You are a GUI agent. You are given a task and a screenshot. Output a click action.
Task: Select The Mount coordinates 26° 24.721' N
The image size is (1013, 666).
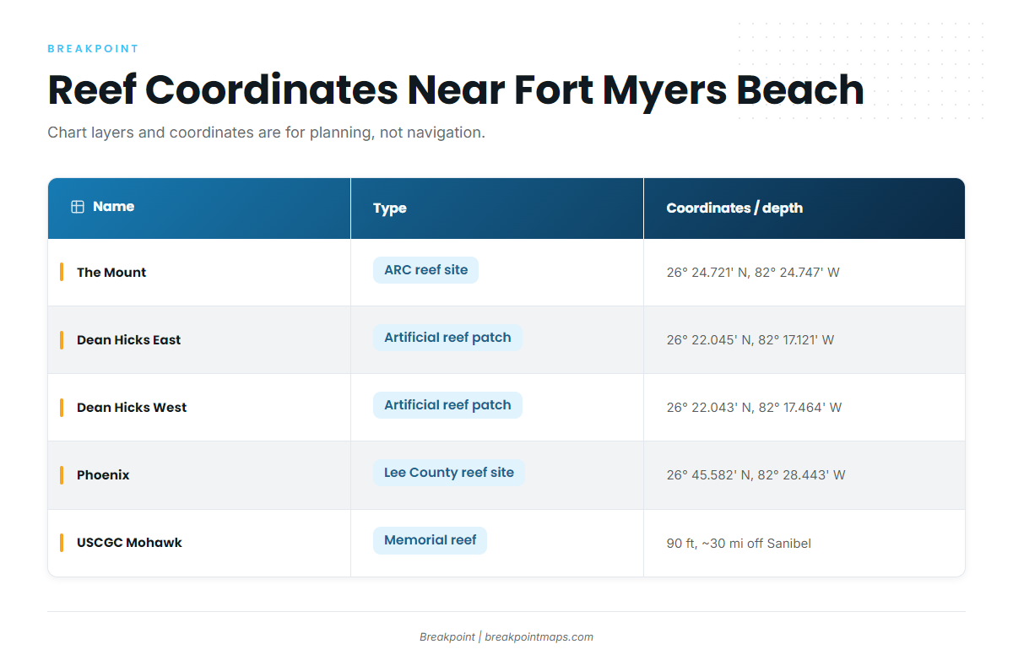tap(709, 273)
